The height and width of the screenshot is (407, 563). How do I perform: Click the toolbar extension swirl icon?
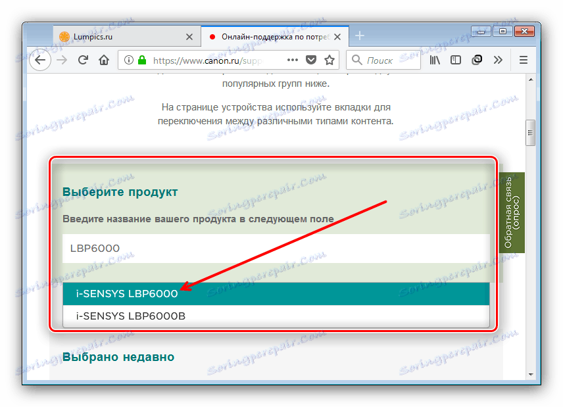(477, 60)
